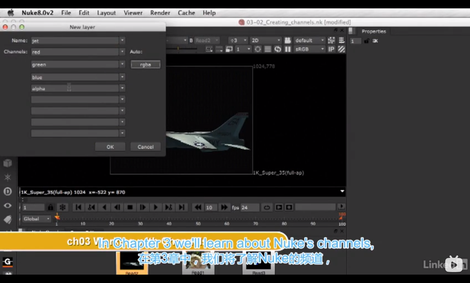Open the Edit menu
This screenshot has width=470, height=283.
click(x=84, y=13)
